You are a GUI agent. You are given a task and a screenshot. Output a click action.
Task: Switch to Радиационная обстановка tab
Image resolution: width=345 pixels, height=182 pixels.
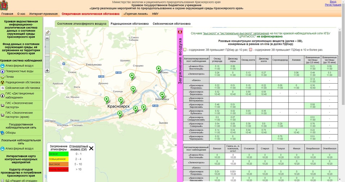tap(129, 24)
